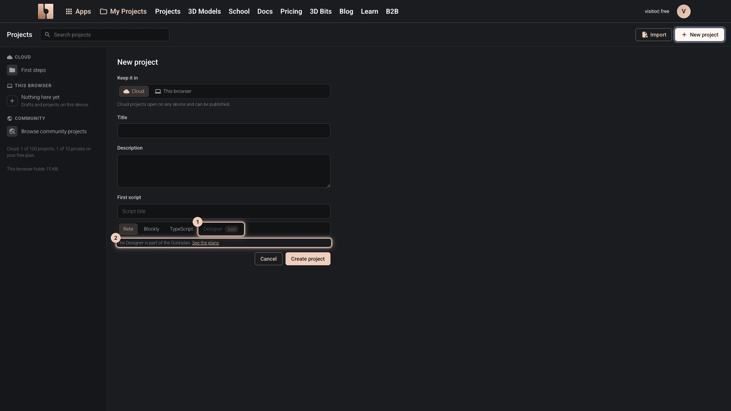Choose Designer Gold script type
The height and width of the screenshot is (411, 731).
pos(221,229)
